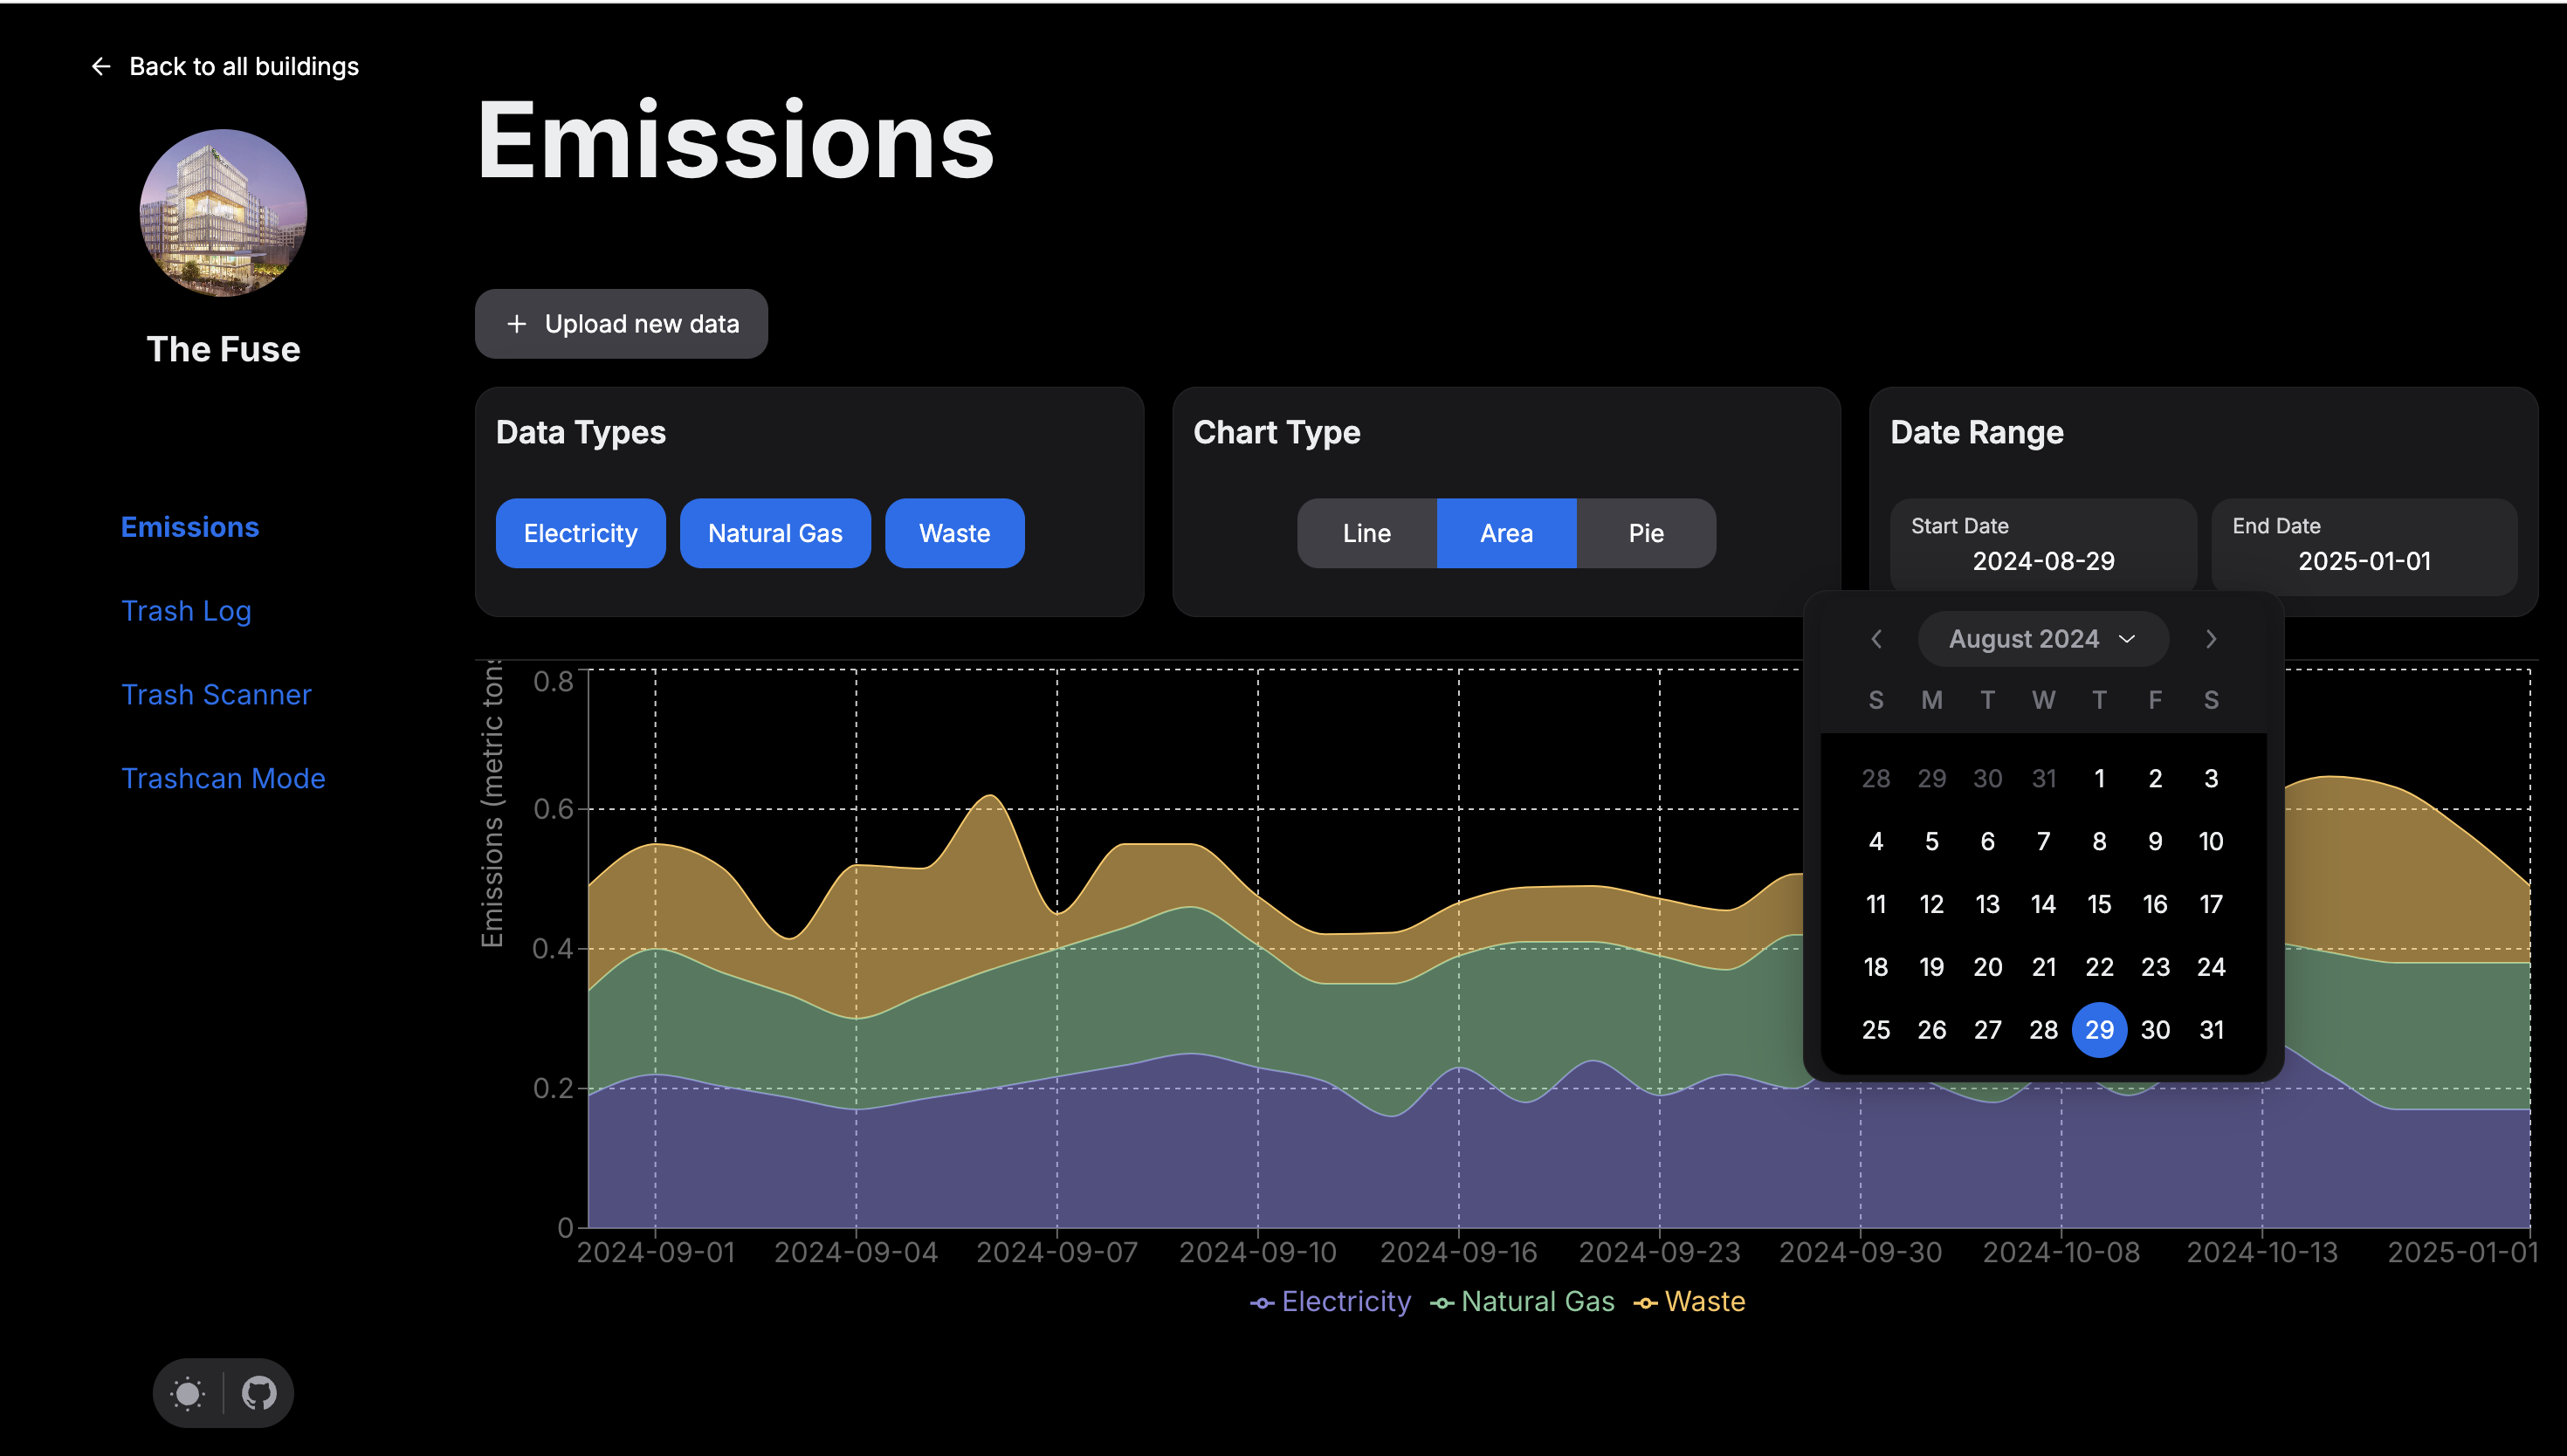Open the August 2024 month dropdown

(2042, 639)
